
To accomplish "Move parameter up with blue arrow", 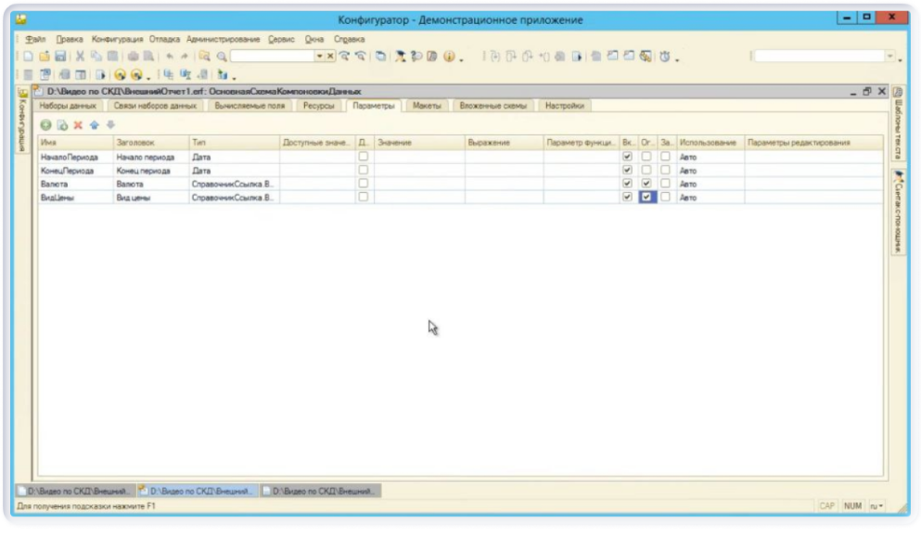I will click(94, 124).
